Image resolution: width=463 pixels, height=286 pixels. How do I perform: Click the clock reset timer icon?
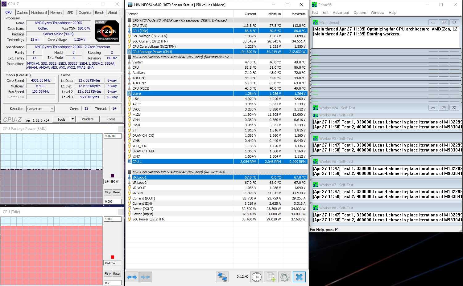coord(257,277)
